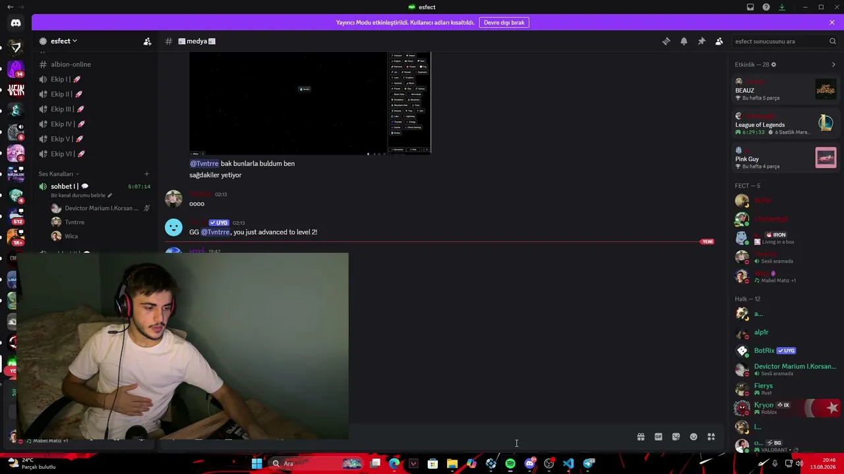Open the sticker picker icon
This screenshot has width=844, height=474.
point(676,436)
